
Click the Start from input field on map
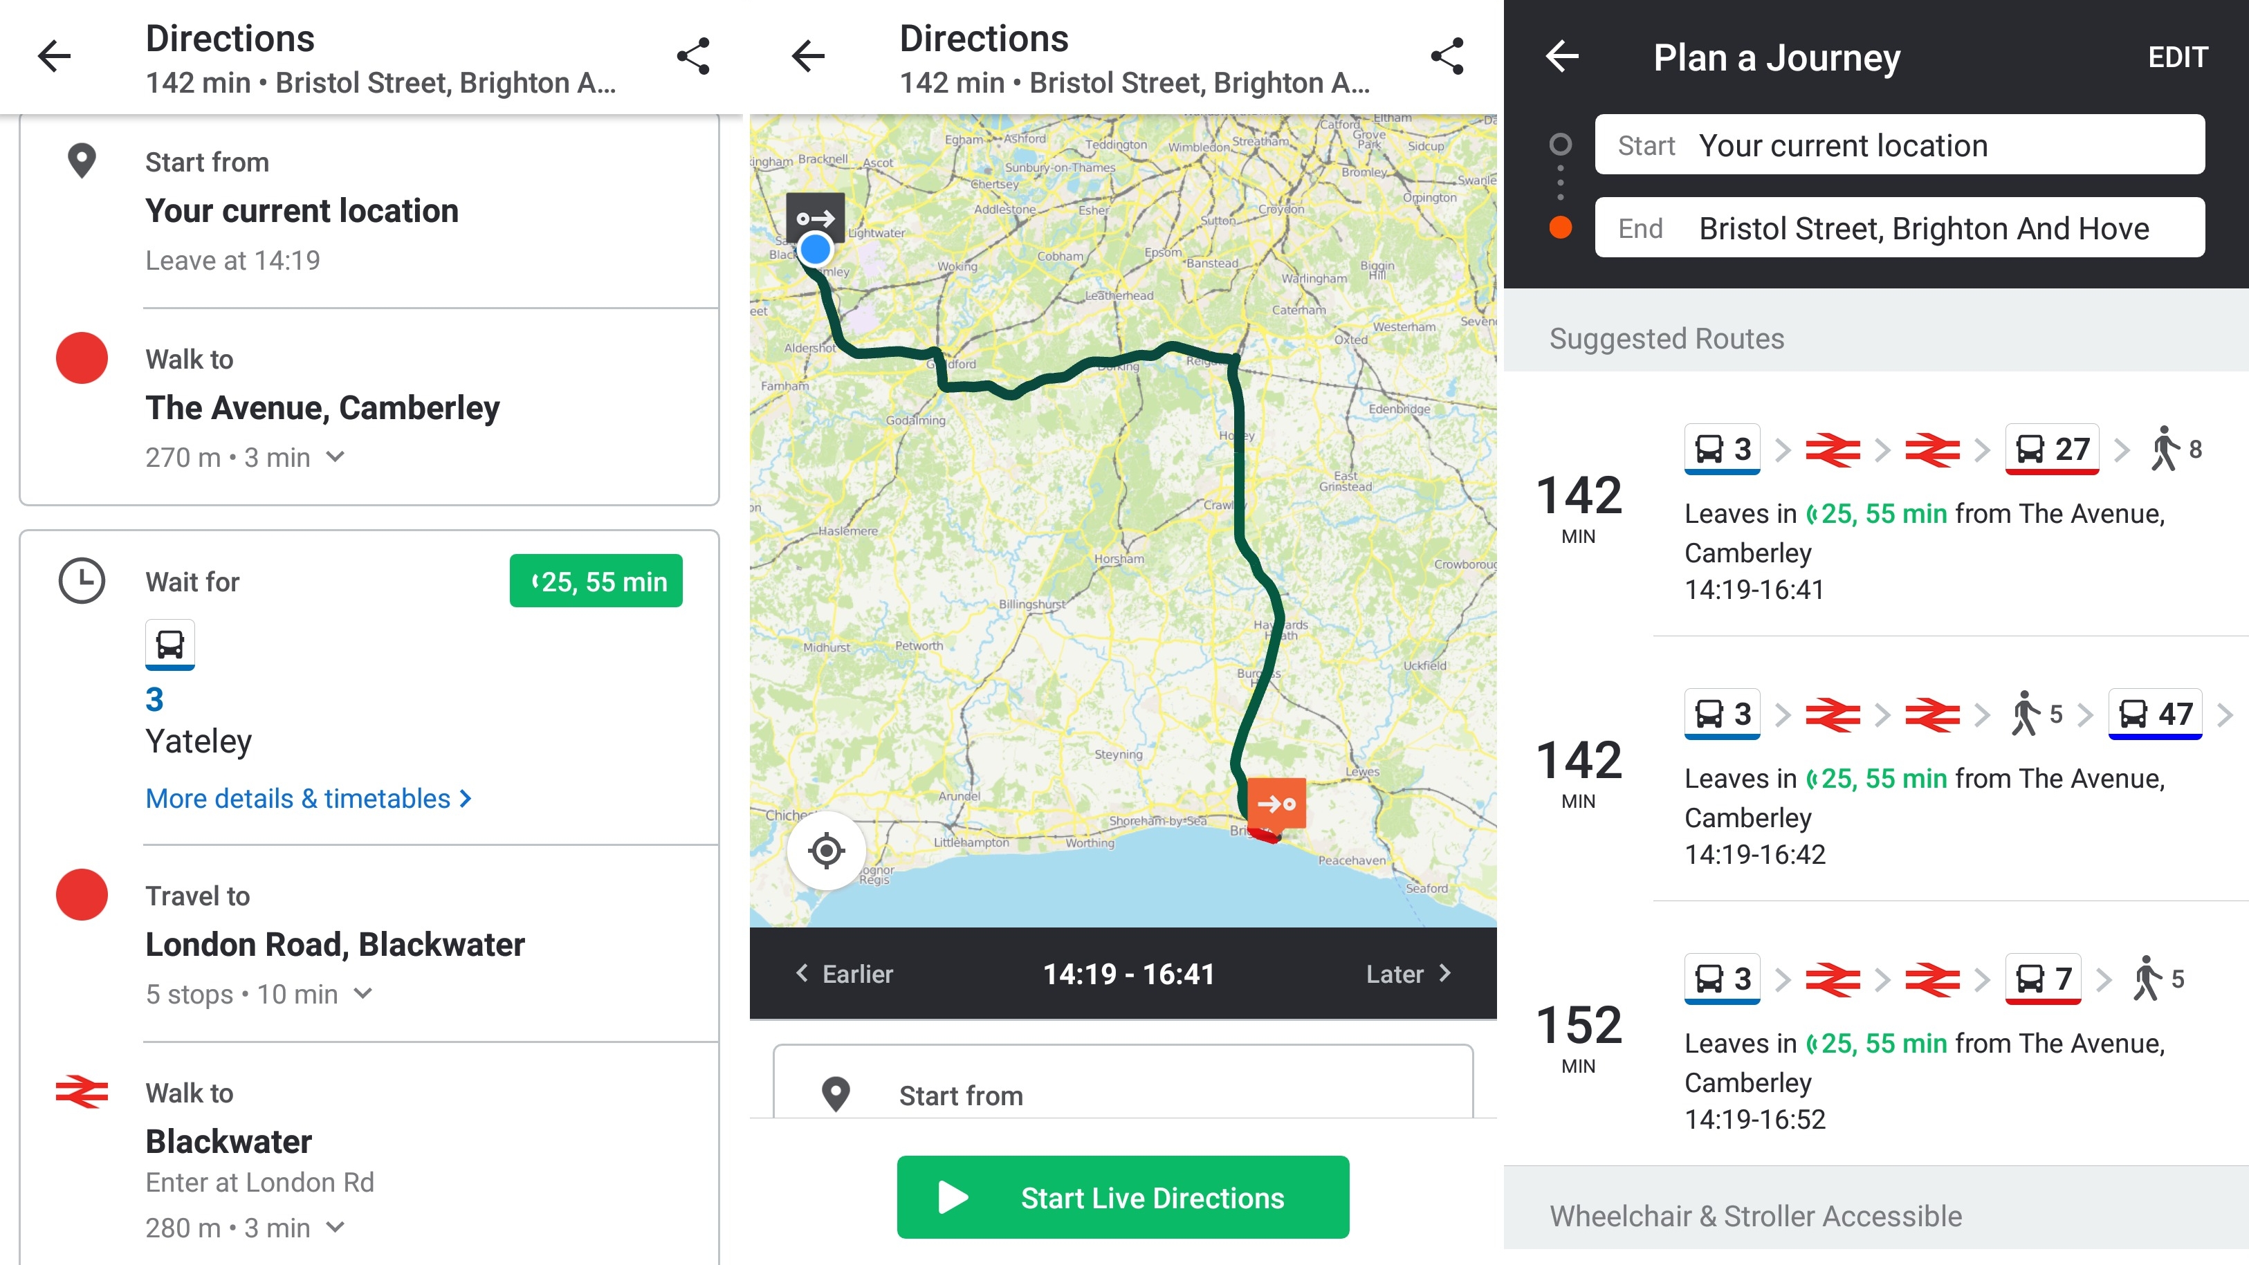1123,1095
